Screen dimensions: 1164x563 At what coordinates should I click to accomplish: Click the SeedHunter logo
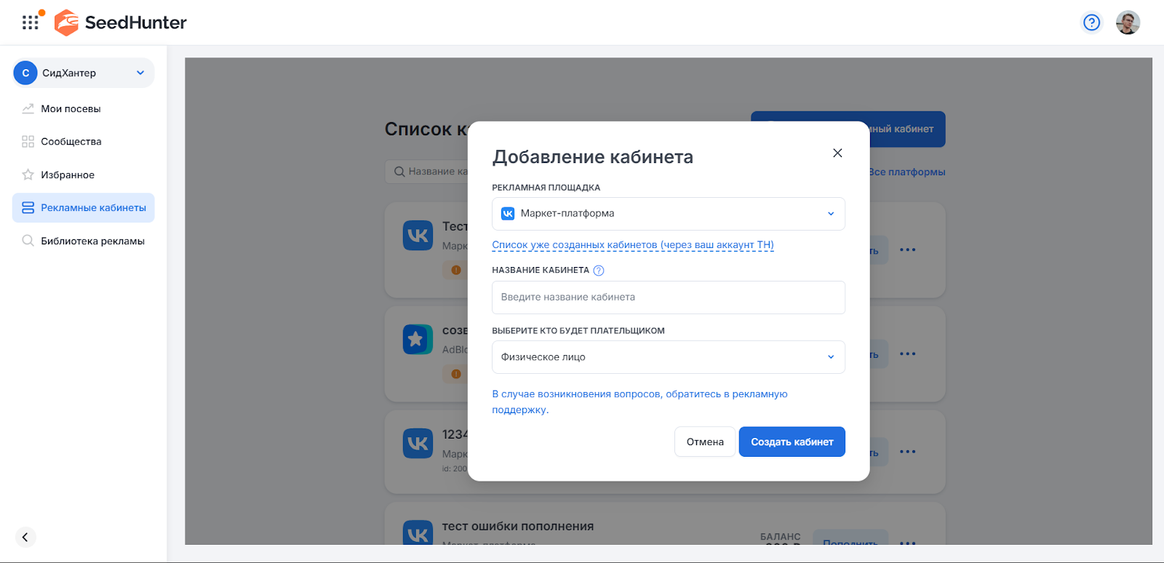(x=121, y=23)
